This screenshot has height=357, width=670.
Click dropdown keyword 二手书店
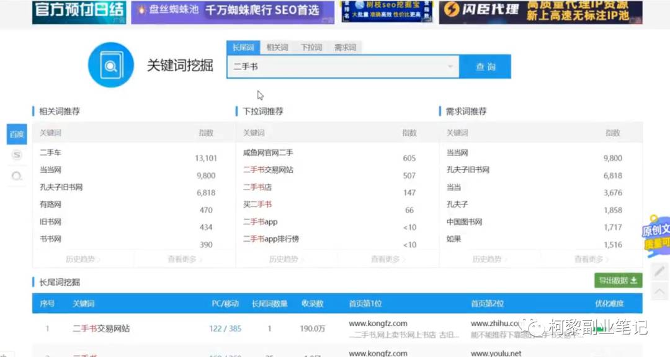point(257,187)
